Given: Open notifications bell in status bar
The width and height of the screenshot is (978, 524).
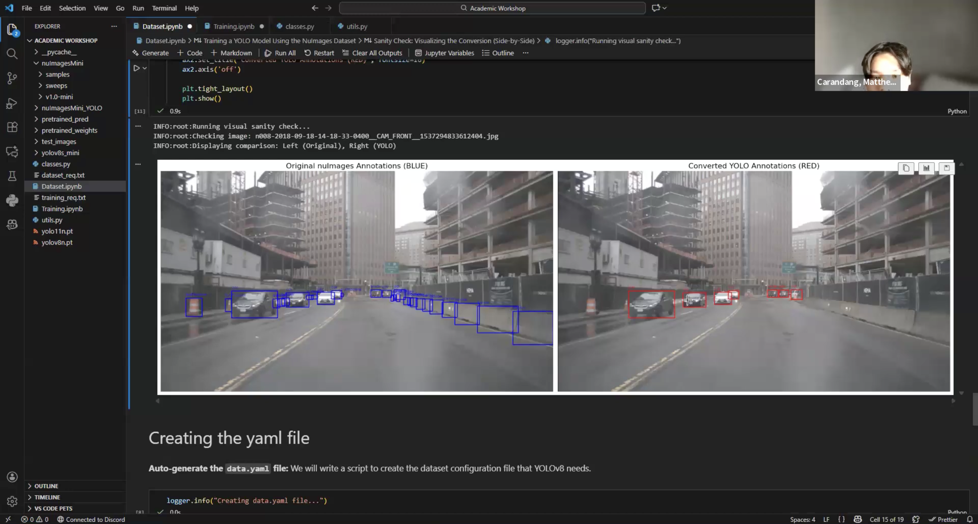Looking at the screenshot, I should [969, 519].
